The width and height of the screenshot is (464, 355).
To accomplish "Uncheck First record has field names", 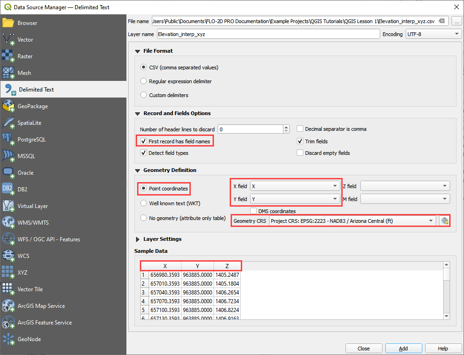I will point(144,141).
